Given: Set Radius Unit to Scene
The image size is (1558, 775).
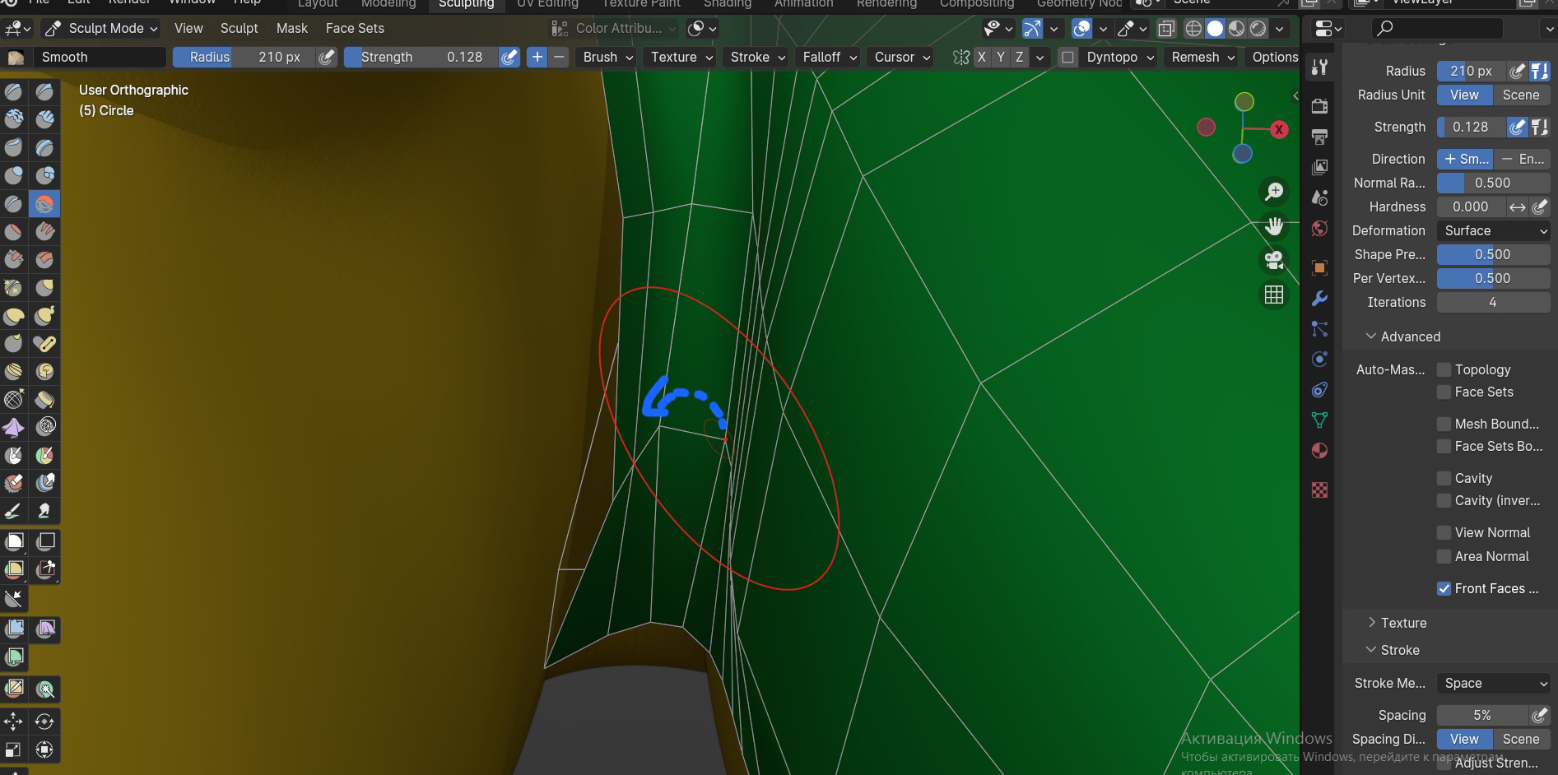Looking at the screenshot, I should click(x=1520, y=95).
